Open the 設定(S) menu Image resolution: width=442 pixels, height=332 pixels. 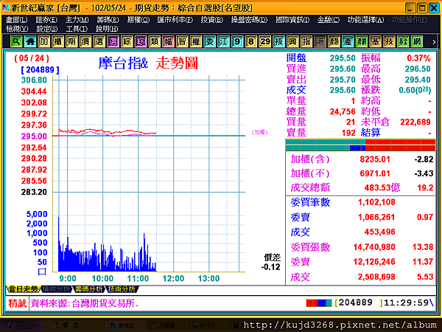point(47,29)
